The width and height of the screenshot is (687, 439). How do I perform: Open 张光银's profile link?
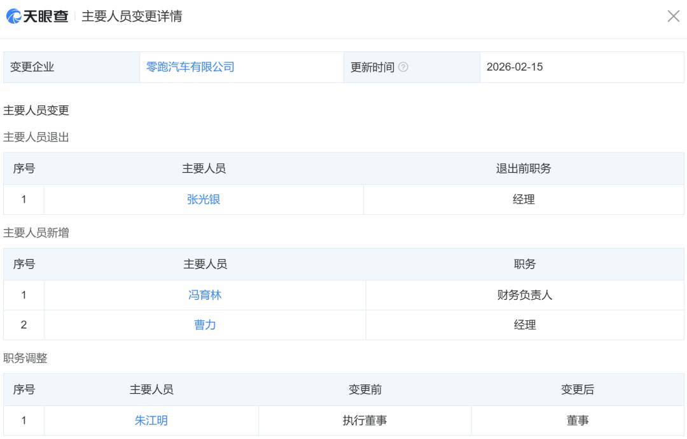click(x=204, y=199)
